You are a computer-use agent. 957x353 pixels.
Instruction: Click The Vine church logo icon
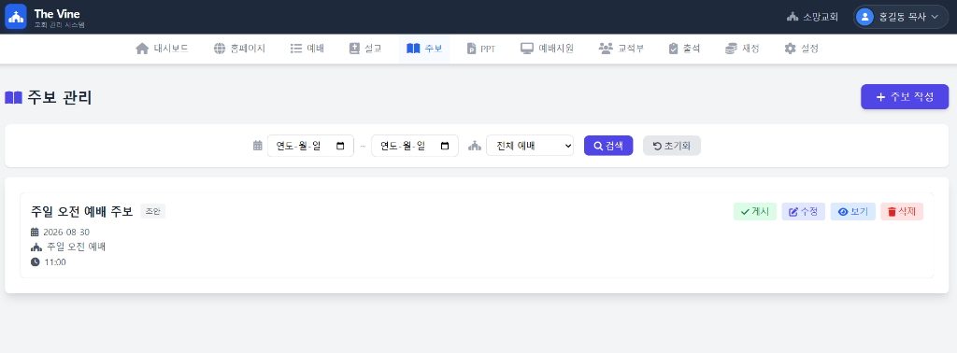click(x=16, y=17)
